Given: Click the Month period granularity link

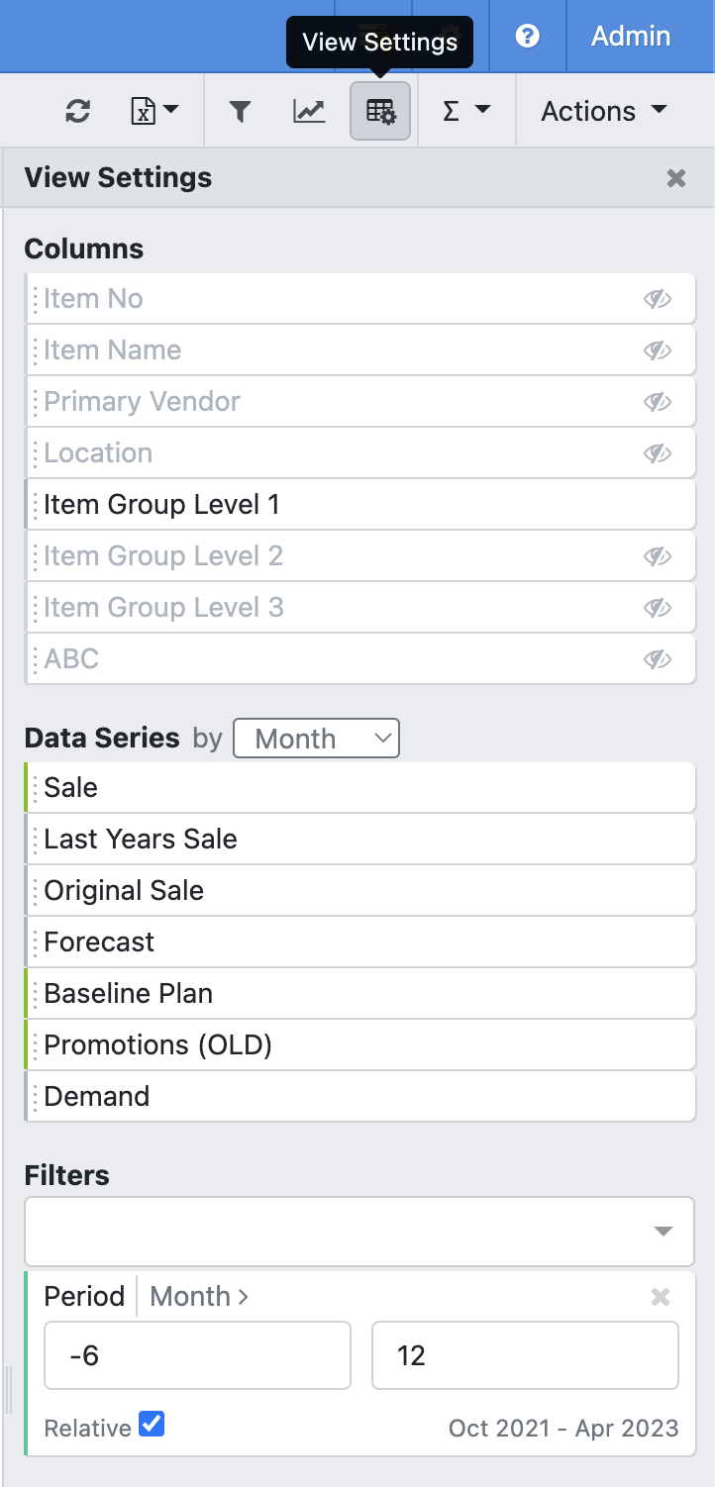Looking at the screenshot, I should pos(198,1297).
